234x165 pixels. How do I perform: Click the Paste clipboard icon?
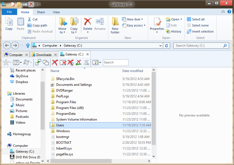pos(20,21)
